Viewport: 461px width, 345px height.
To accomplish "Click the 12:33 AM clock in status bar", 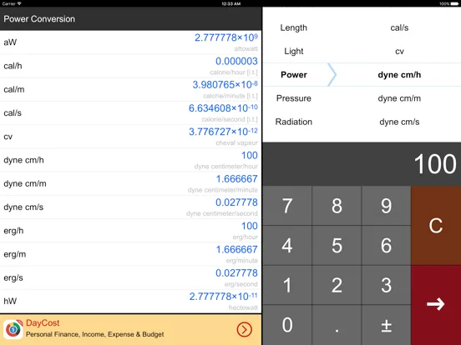I will coord(231,4).
